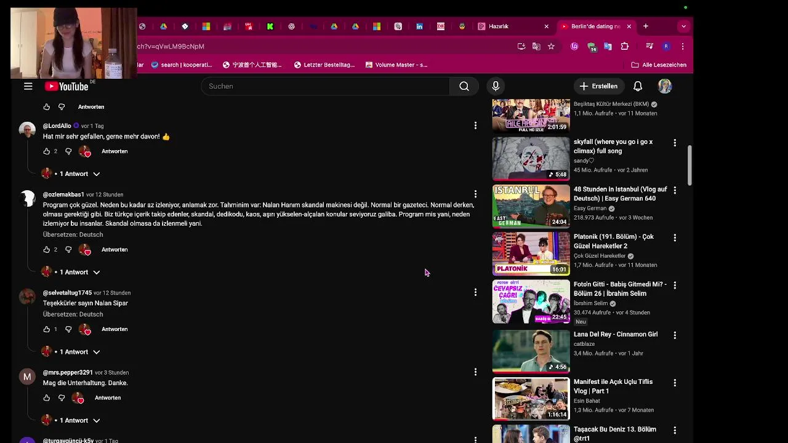Open the account avatar menu
788x443 pixels.
pos(665,86)
